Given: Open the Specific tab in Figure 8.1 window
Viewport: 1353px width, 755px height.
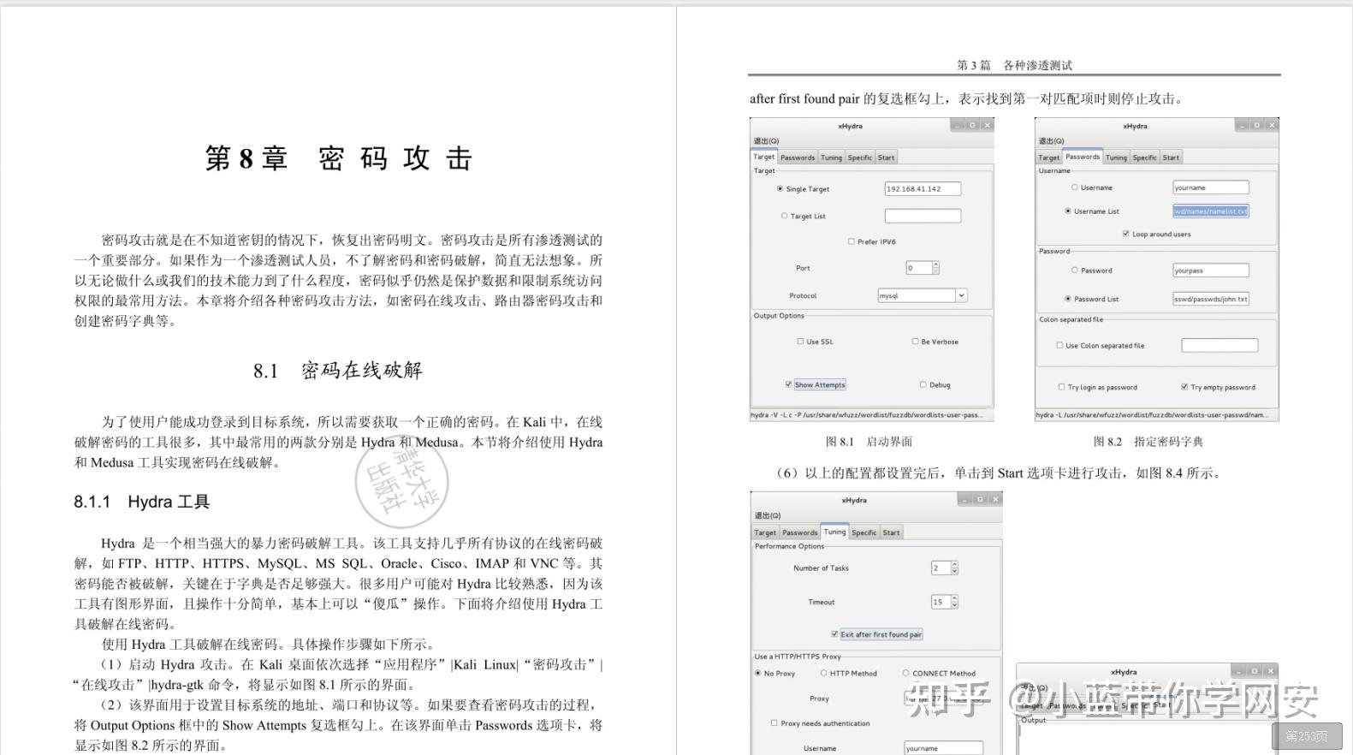Looking at the screenshot, I should tap(860, 158).
